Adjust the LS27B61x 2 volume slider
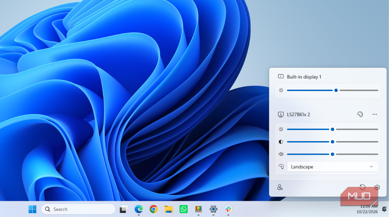The width and height of the screenshot is (389, 217). [332, 154]
